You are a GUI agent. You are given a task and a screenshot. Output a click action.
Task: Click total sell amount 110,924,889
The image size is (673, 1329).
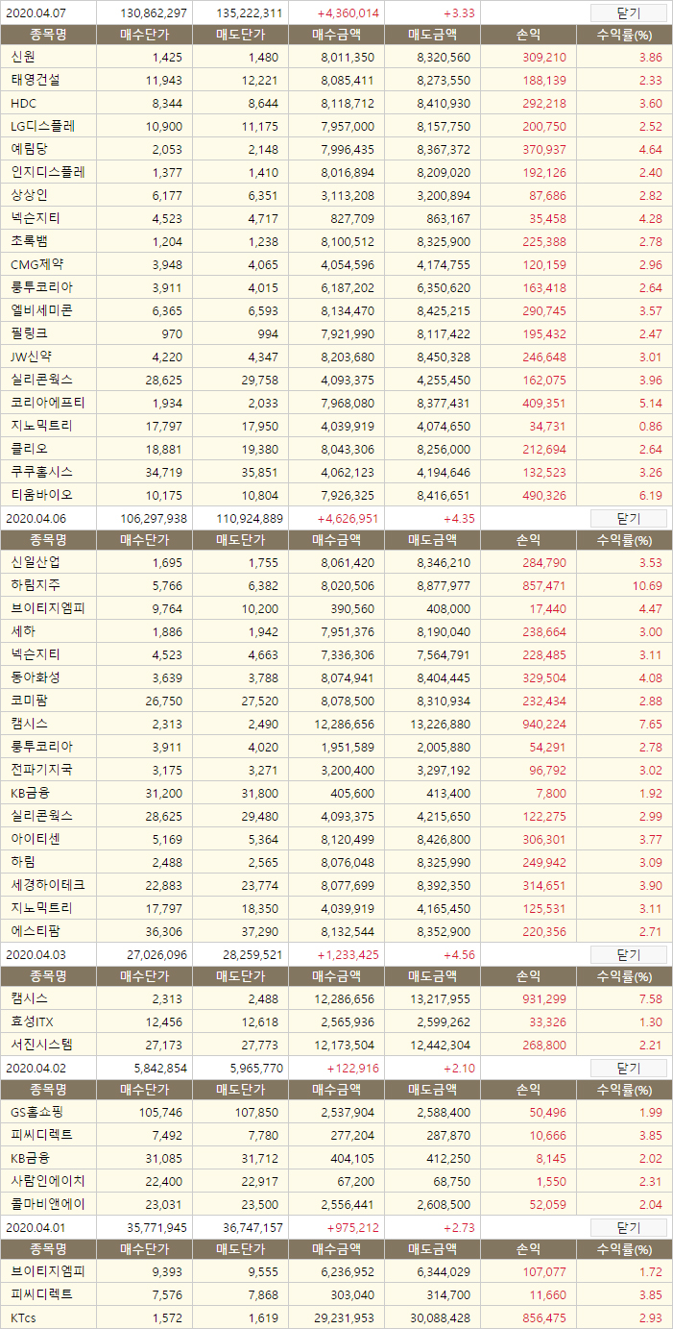coord(250,518)
